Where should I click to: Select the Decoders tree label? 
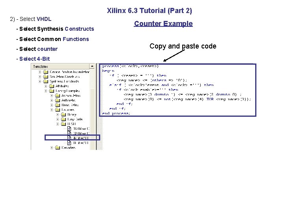point(69,148)
